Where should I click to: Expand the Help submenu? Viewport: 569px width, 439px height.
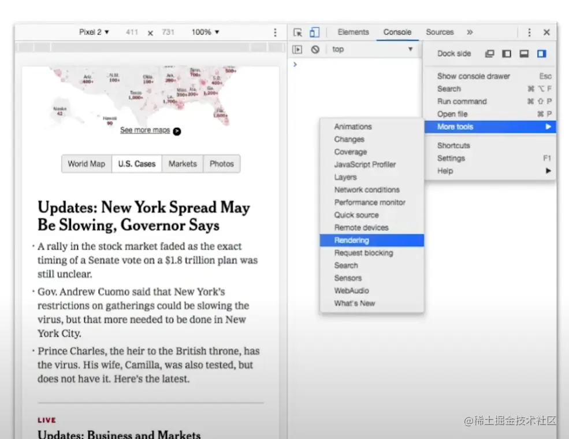[x=490, y=171]
